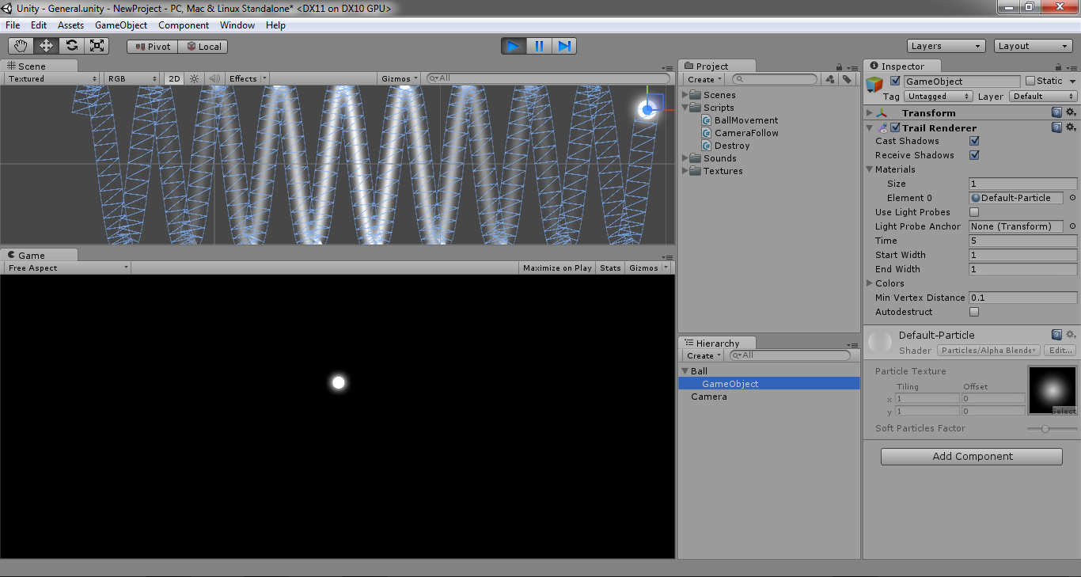Enable Autodestruct checkbox

pos(974,312)
